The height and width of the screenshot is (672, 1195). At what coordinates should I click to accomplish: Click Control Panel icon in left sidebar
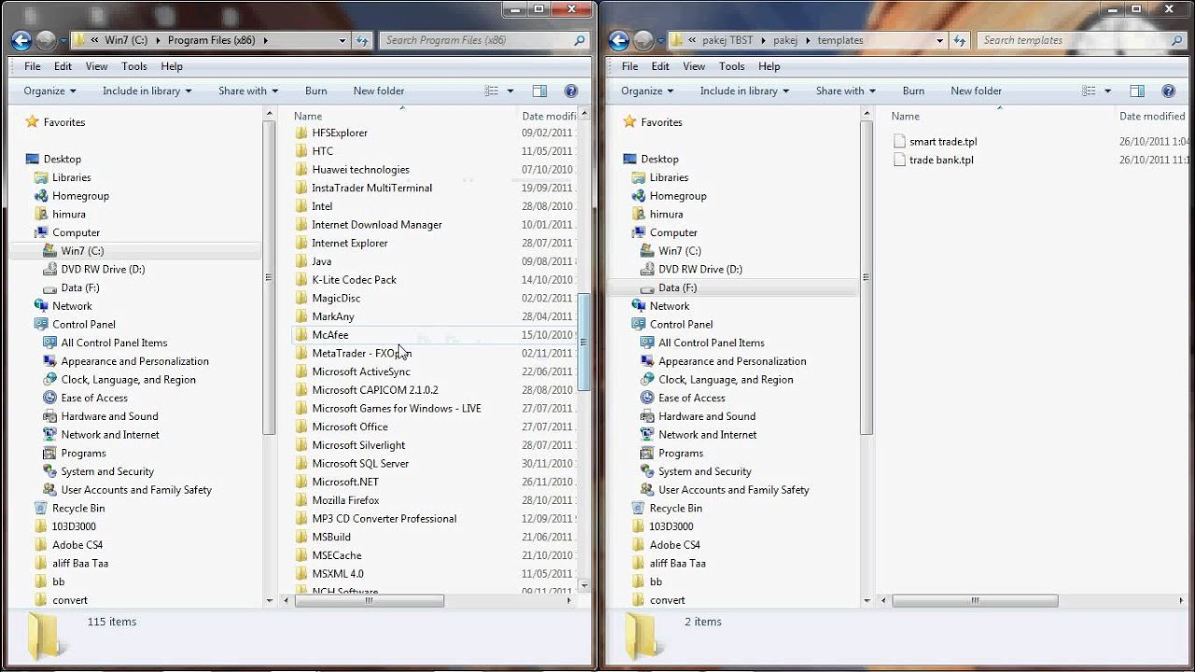41,324
